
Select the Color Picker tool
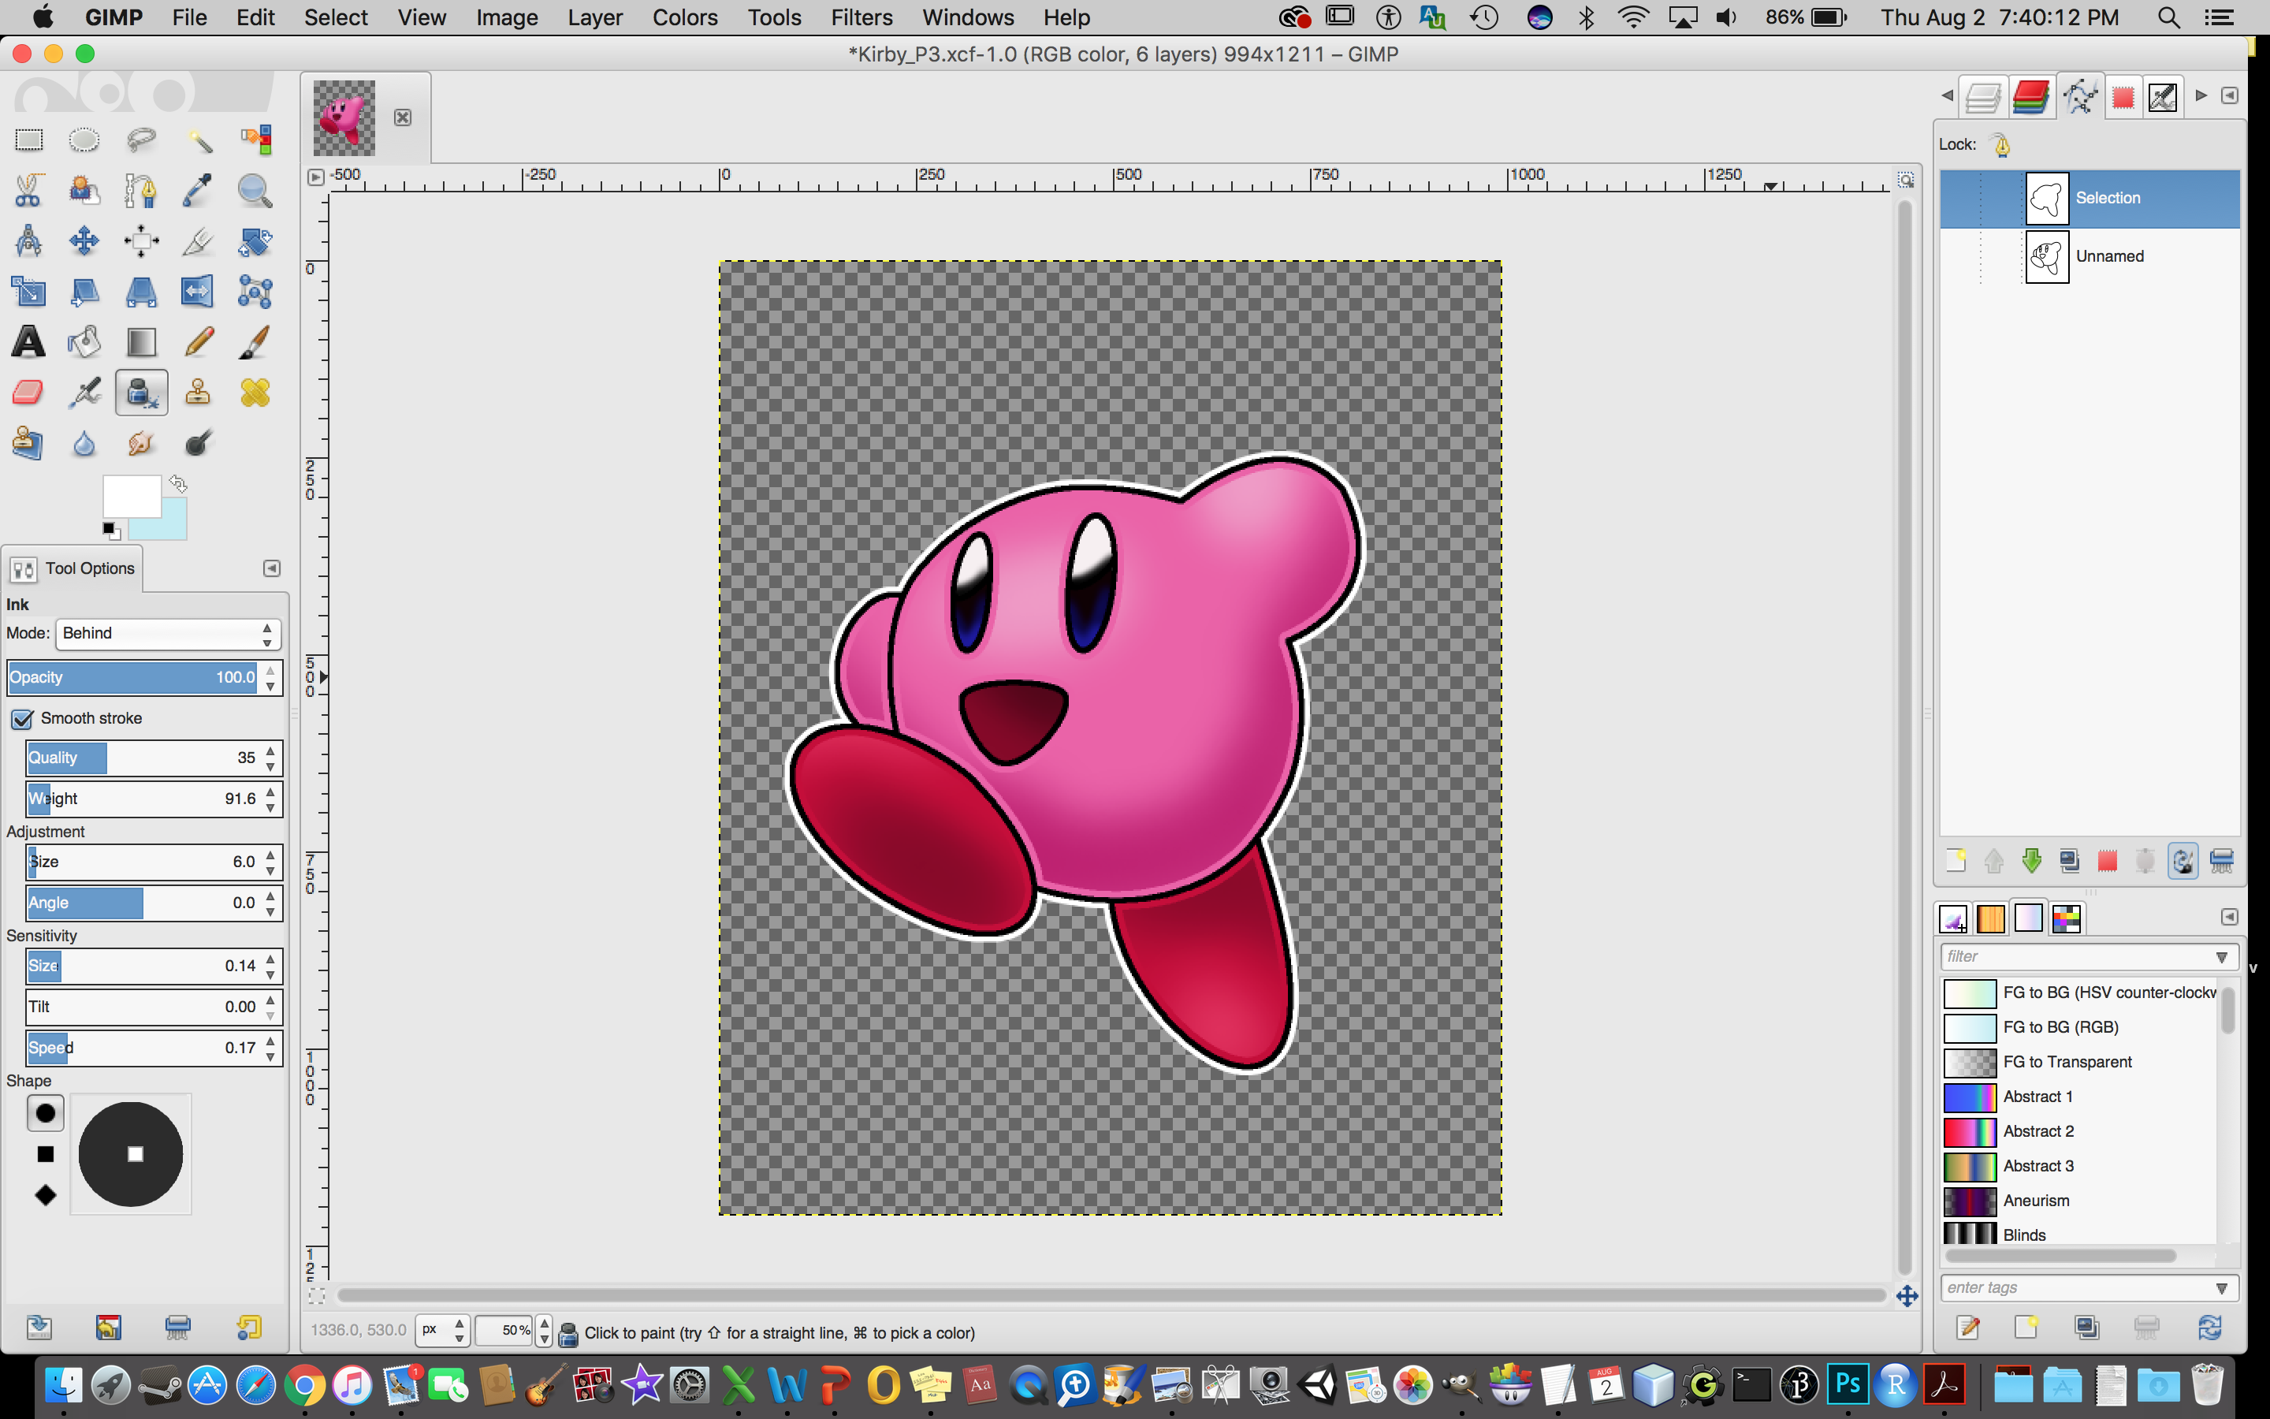point(198,191)
